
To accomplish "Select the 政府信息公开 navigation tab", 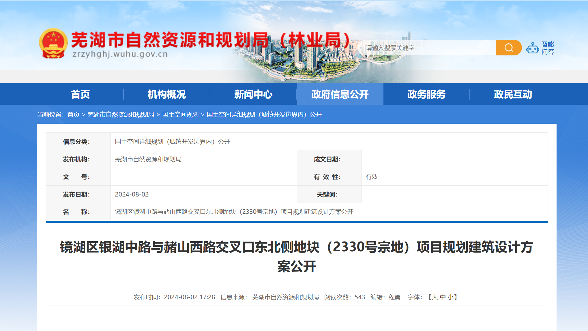I will pos(340,94).
